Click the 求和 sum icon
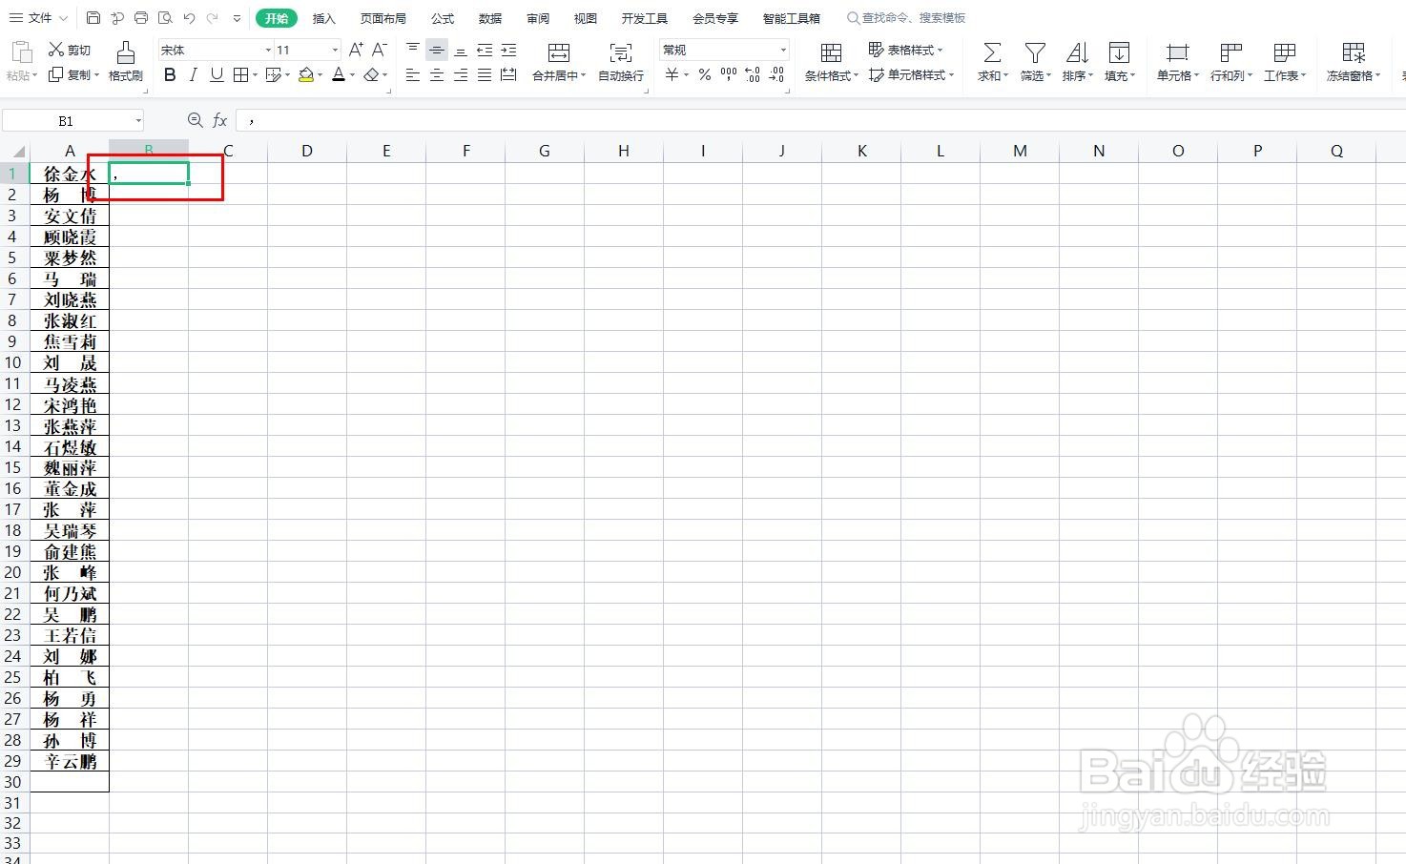The image size is (1406, 864). [992, 53]
